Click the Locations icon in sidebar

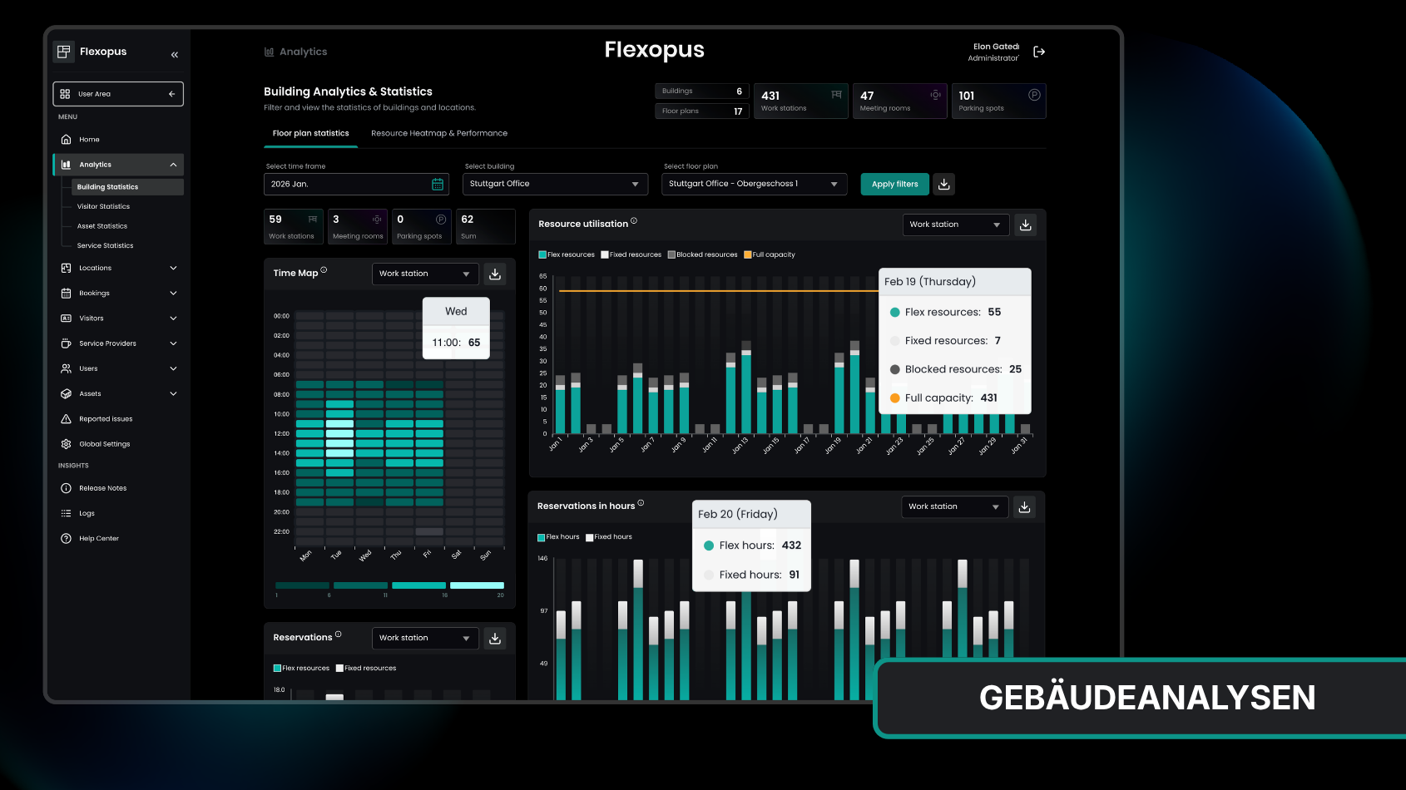click(x=66, y=268)
